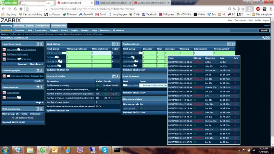The image size is (274, 154).
Task: Click the Search button
Action: pos(264,30)
